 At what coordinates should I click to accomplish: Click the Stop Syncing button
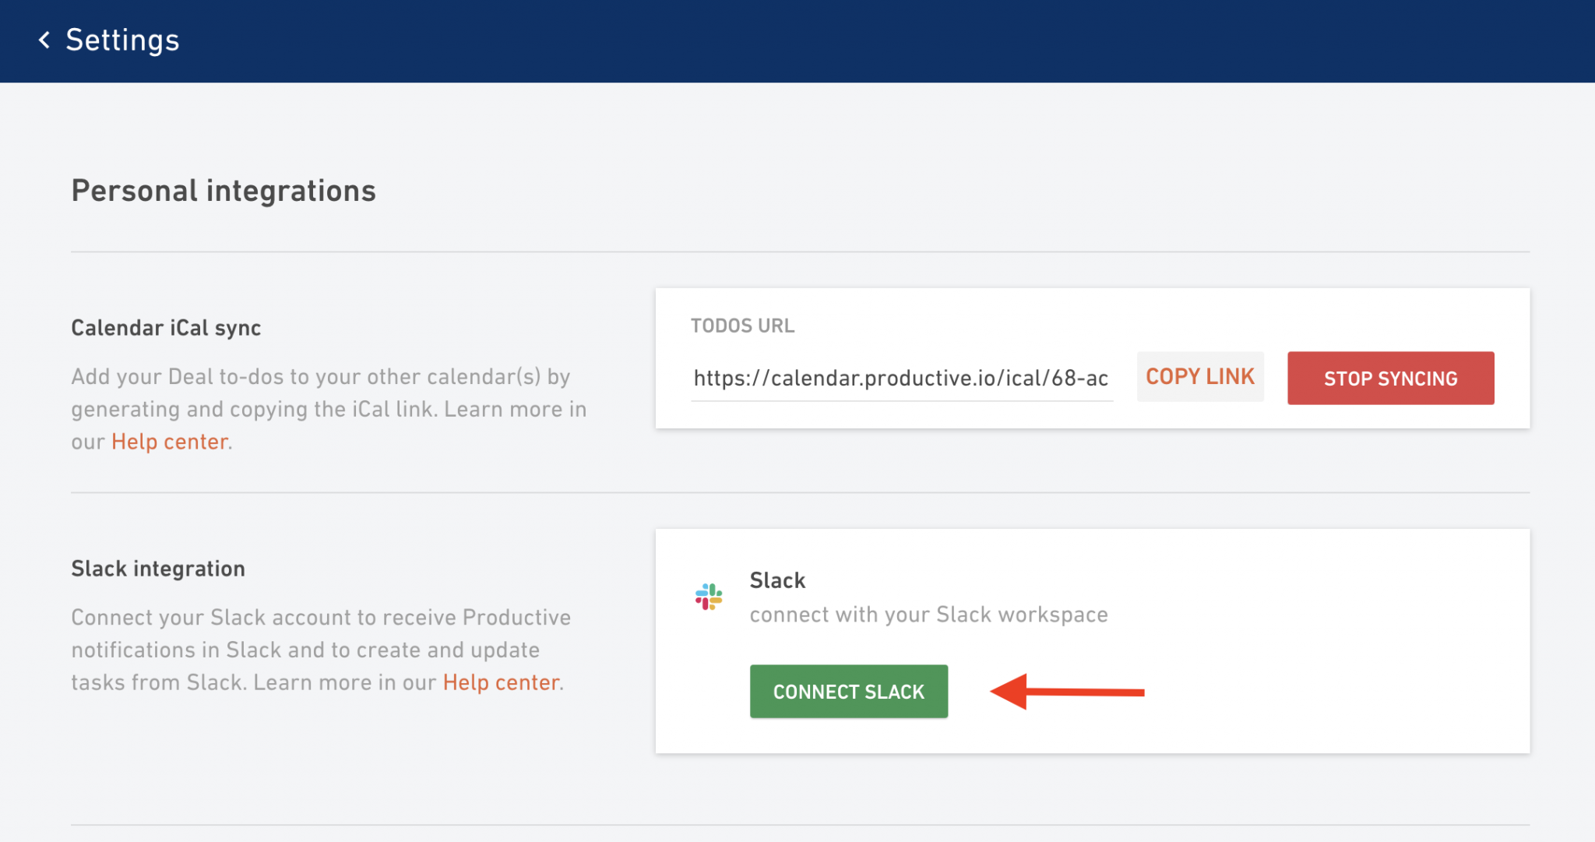coord(1390,379)
